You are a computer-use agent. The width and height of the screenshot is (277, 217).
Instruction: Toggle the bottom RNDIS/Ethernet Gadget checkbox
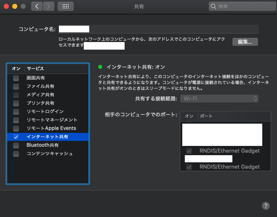[189, 167]
